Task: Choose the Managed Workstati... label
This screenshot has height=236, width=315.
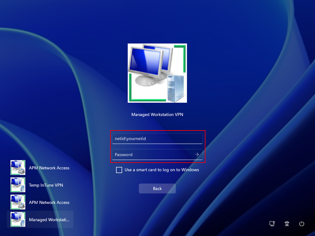Action: click(x=49, y=220)
